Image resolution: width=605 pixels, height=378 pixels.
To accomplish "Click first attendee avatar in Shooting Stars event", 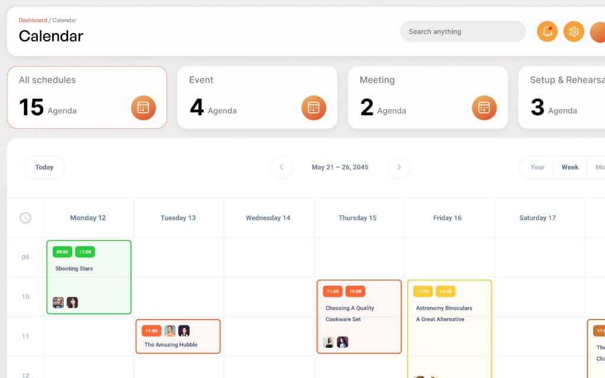I will 58,302.
